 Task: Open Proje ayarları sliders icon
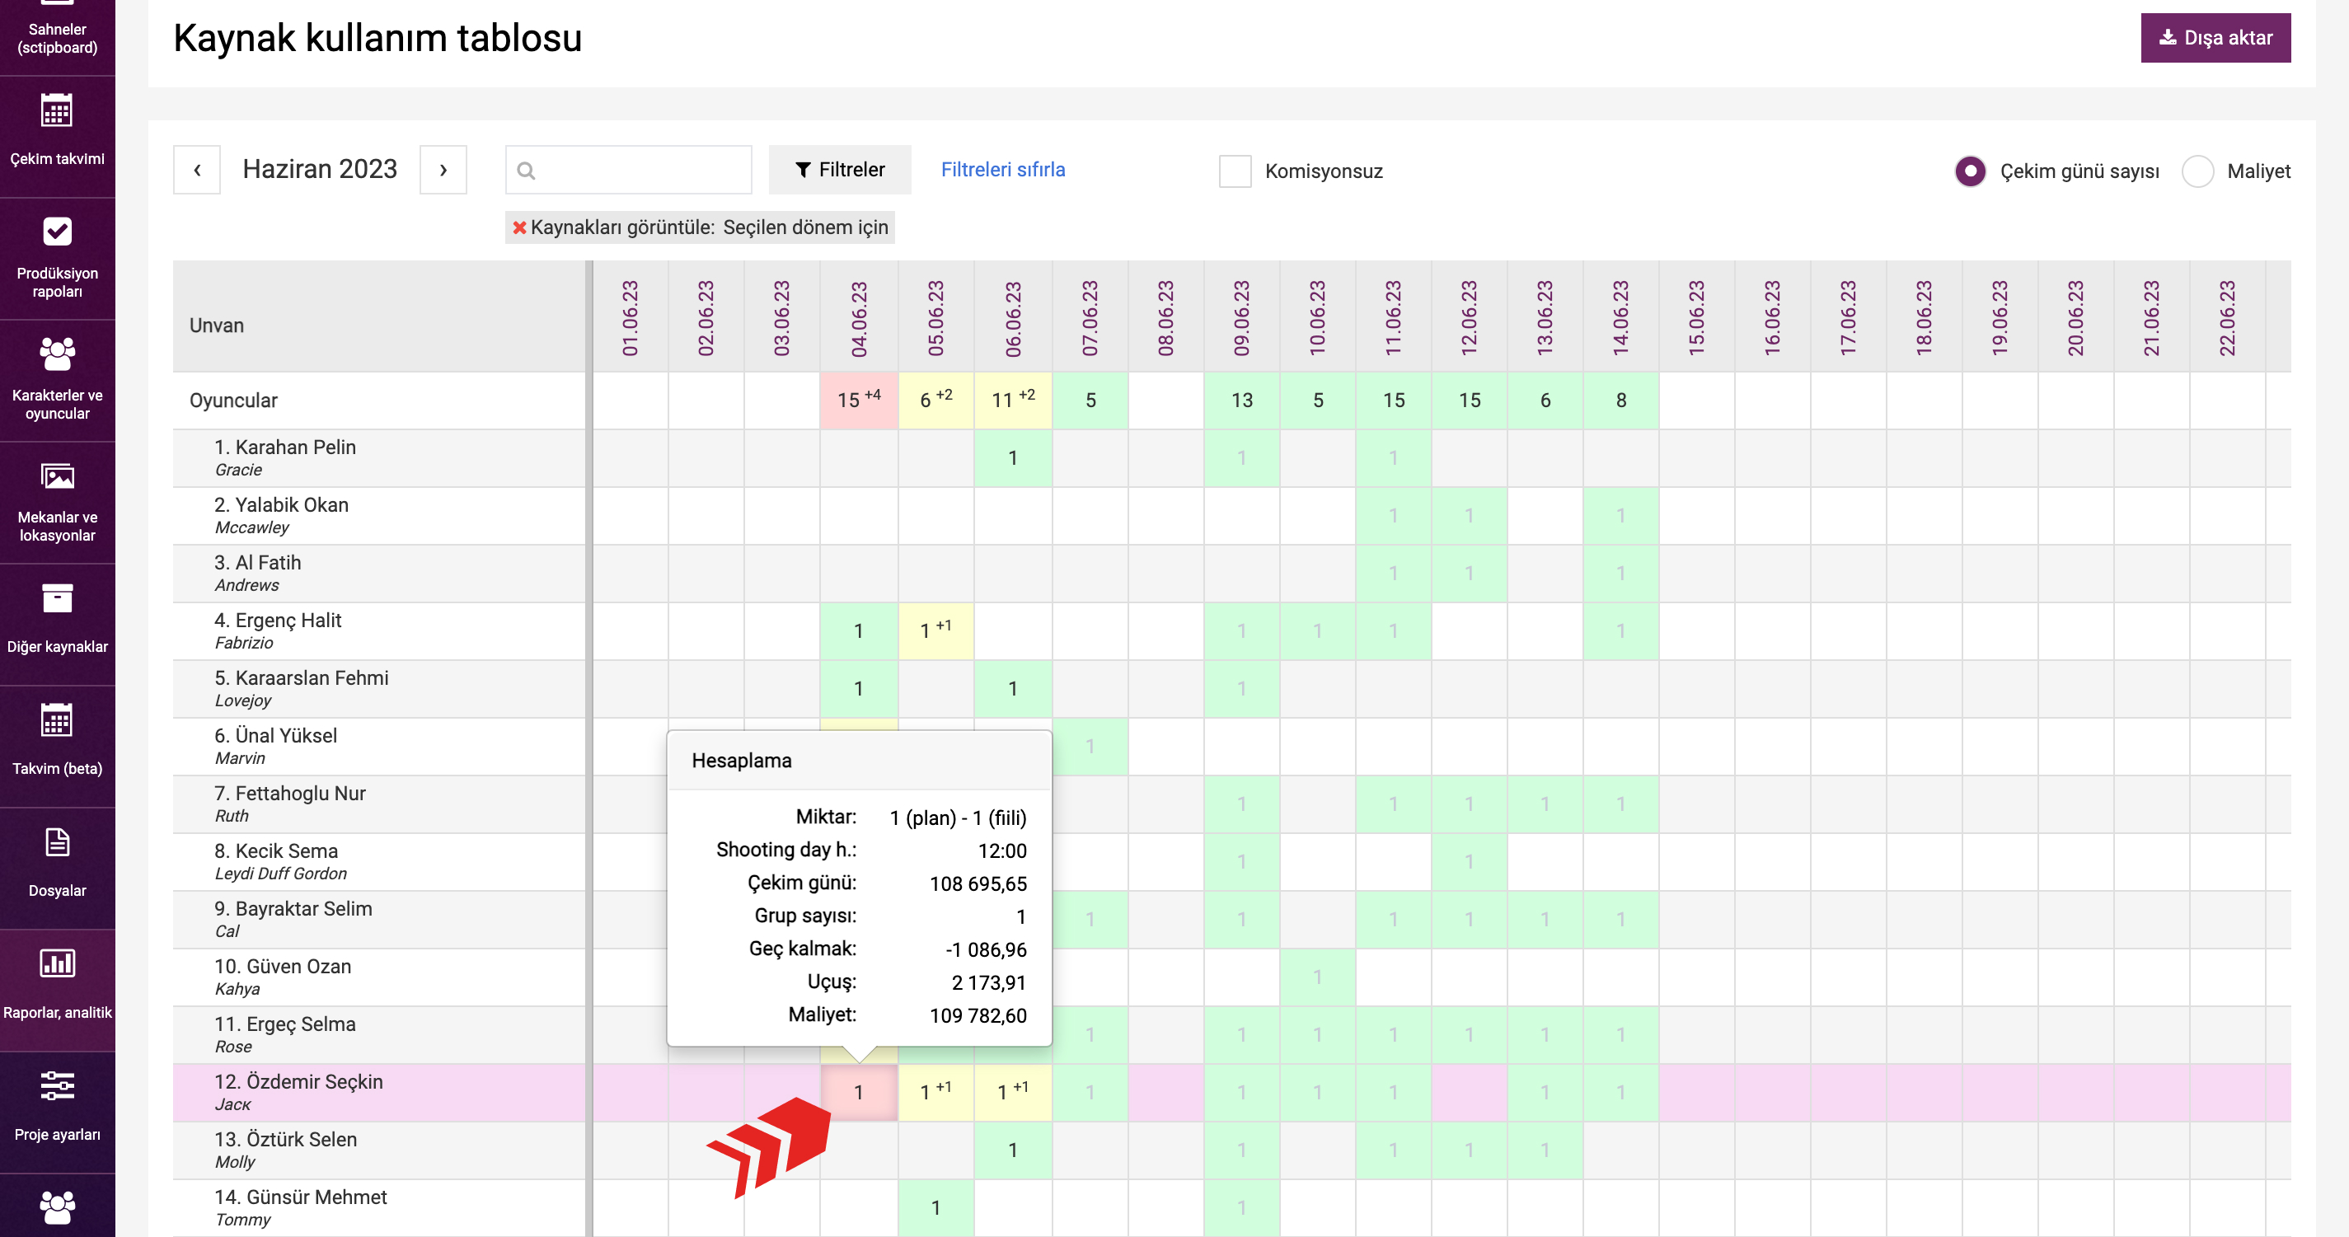tap(57, 1085)
